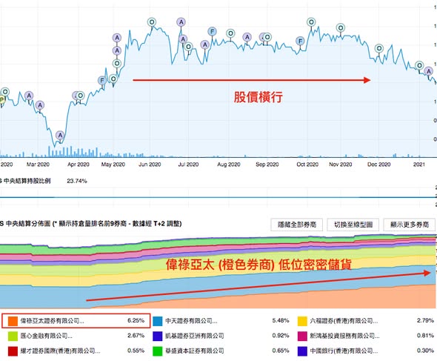Viewport: 437px width, 361px height.
Task: Select the dark blue swatch for 中國銀行(香港)
Action: 302,351
